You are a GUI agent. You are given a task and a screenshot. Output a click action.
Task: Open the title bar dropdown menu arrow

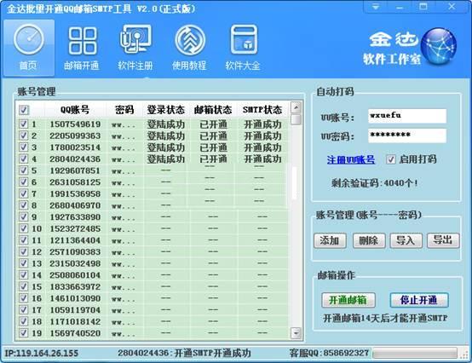[x=376, y=7]
